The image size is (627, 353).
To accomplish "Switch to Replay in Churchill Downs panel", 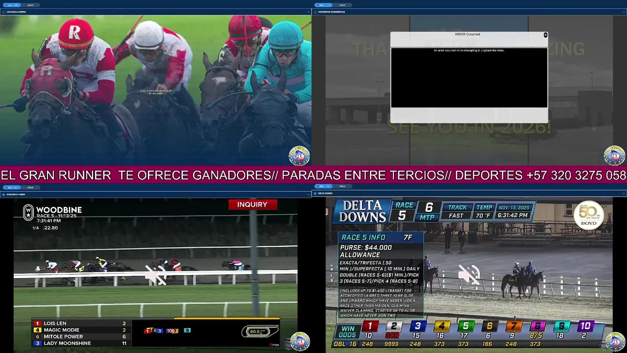I will (30, 5).
